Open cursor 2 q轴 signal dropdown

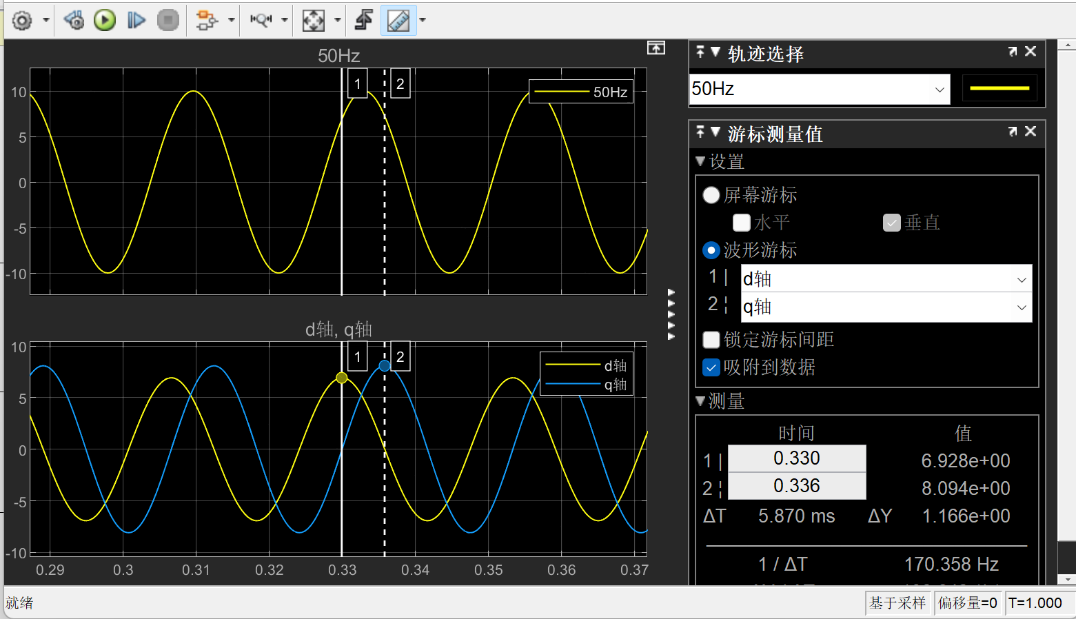pyautogui.click(x=886, y=307)
